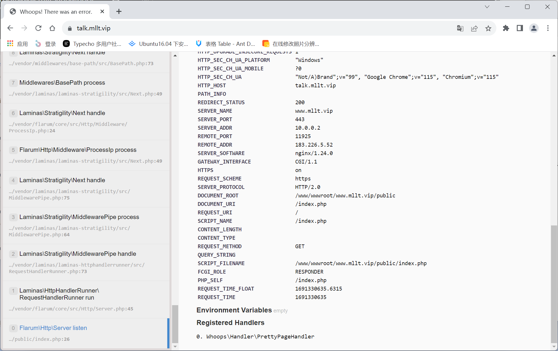
Task: Select frame 5 Flarum ProcessIp process
Action: pyautogui.click(x=86, y=155)
